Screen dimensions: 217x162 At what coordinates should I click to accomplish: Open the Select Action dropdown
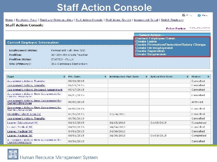coord(172,35)
